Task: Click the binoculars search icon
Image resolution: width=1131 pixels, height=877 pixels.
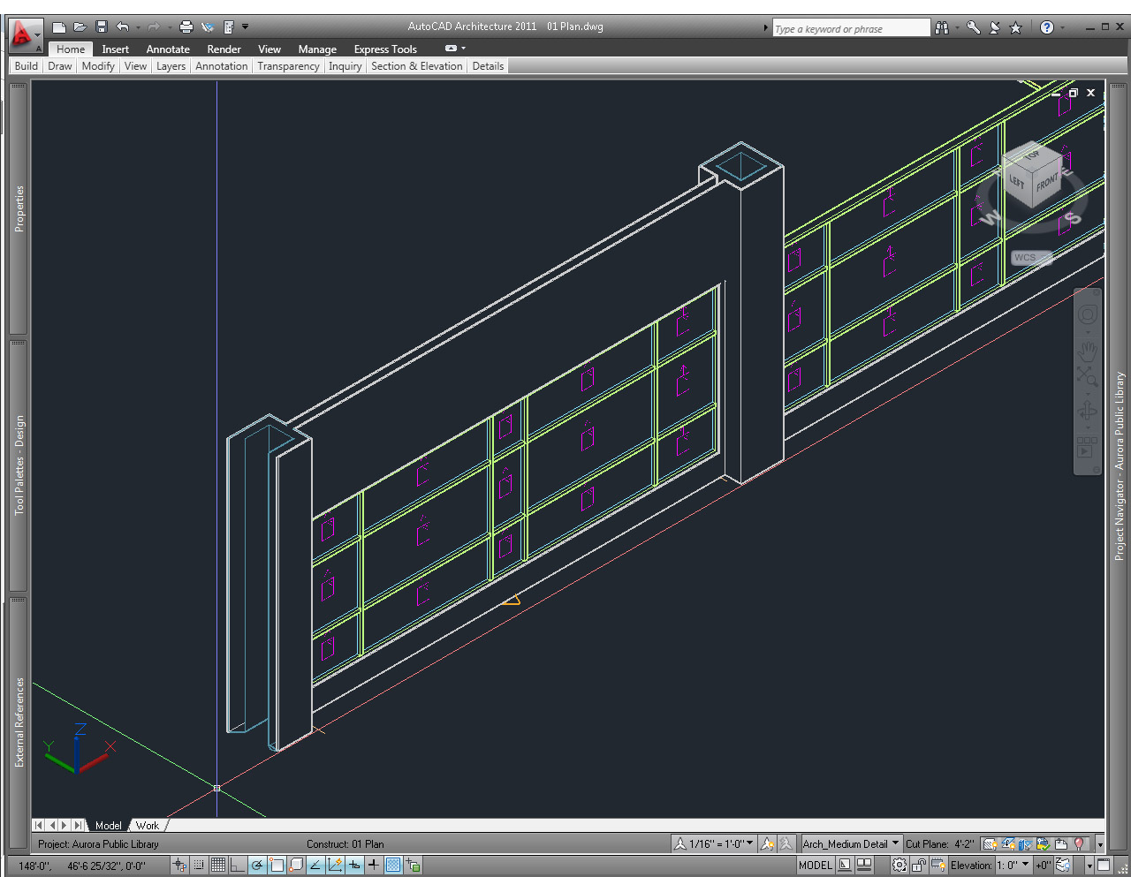Action: coord(942,27)
